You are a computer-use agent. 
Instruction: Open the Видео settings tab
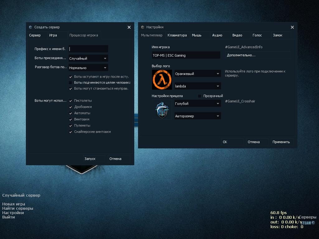237,35
